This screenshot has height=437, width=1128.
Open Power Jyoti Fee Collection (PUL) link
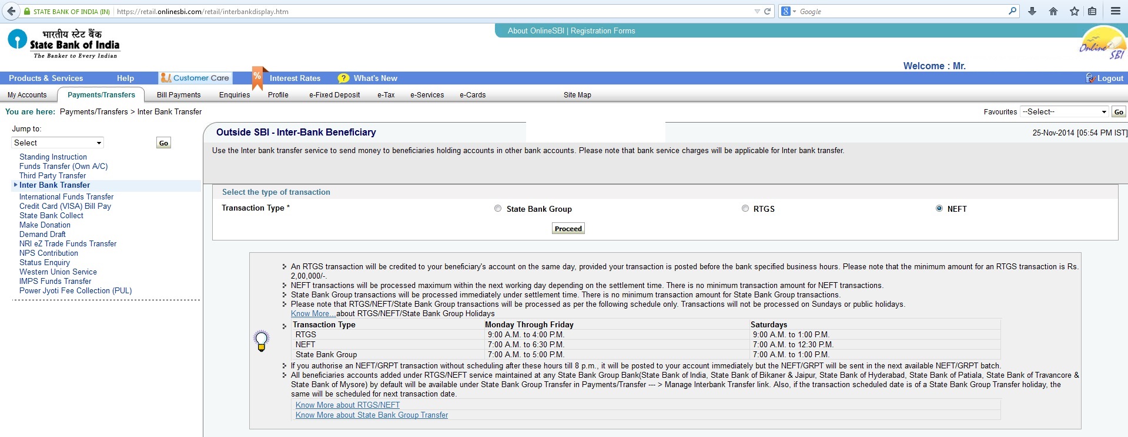pos(75,290)
